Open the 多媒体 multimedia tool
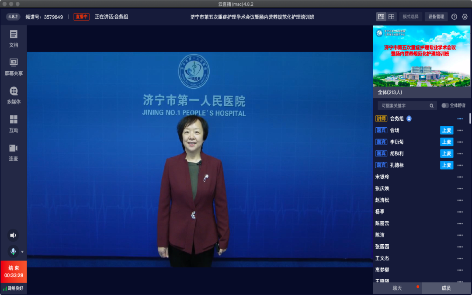 point(14,95)
